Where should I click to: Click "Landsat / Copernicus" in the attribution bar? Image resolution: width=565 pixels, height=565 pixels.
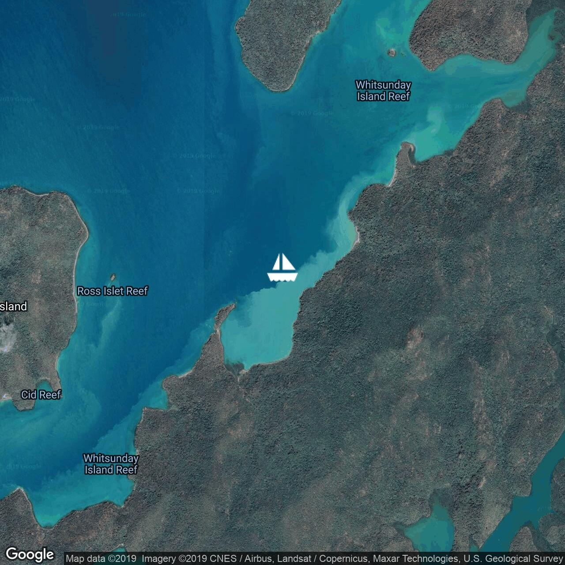[x=318, y=559]
